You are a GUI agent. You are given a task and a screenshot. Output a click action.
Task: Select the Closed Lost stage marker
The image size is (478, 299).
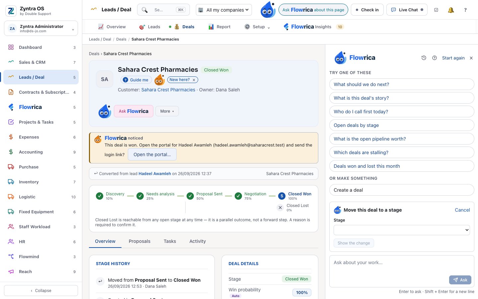point(280,208)
